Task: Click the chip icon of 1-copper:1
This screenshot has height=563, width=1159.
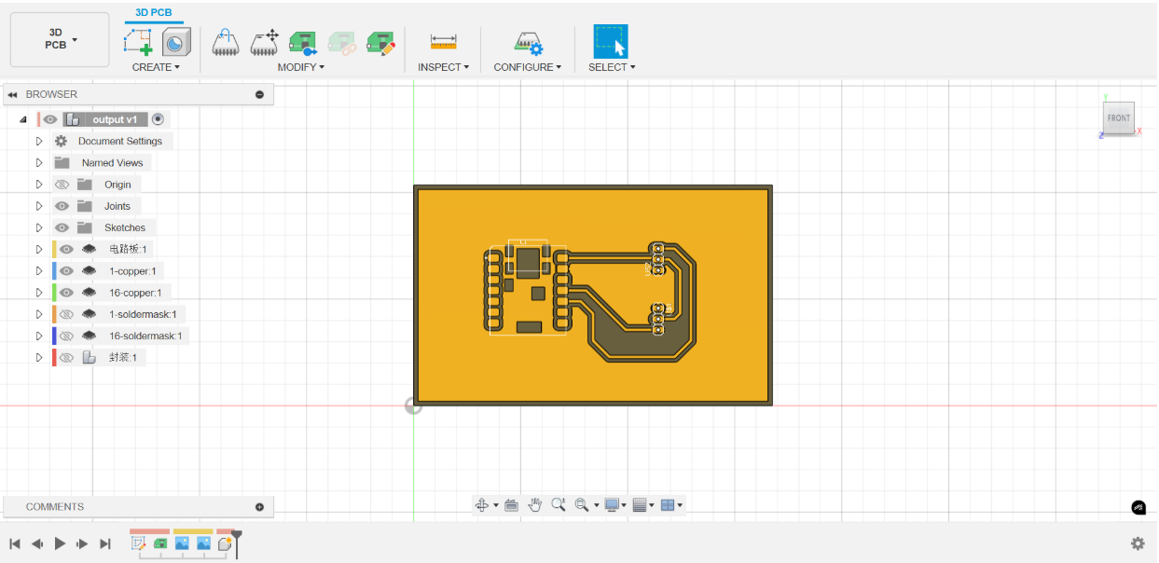Action: pyautogui.click(x=89, y=270)
